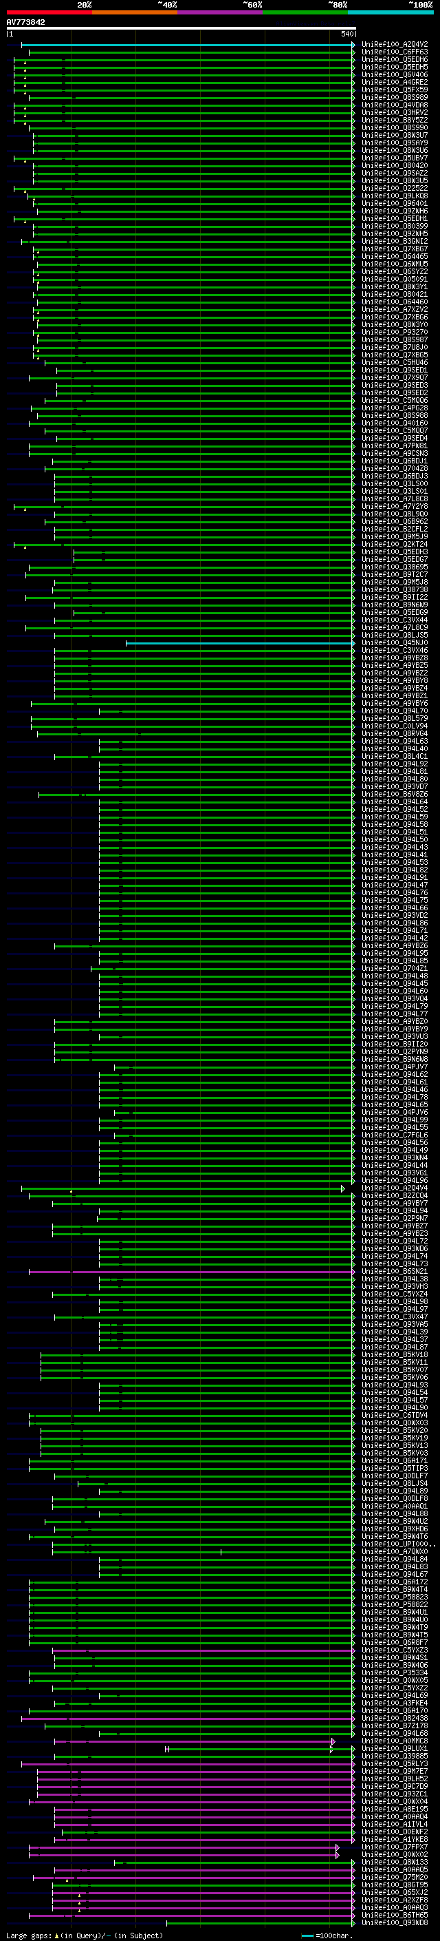Select the query name AV773842
This screenshot has width=440, height=1941.
click(25, 23)
